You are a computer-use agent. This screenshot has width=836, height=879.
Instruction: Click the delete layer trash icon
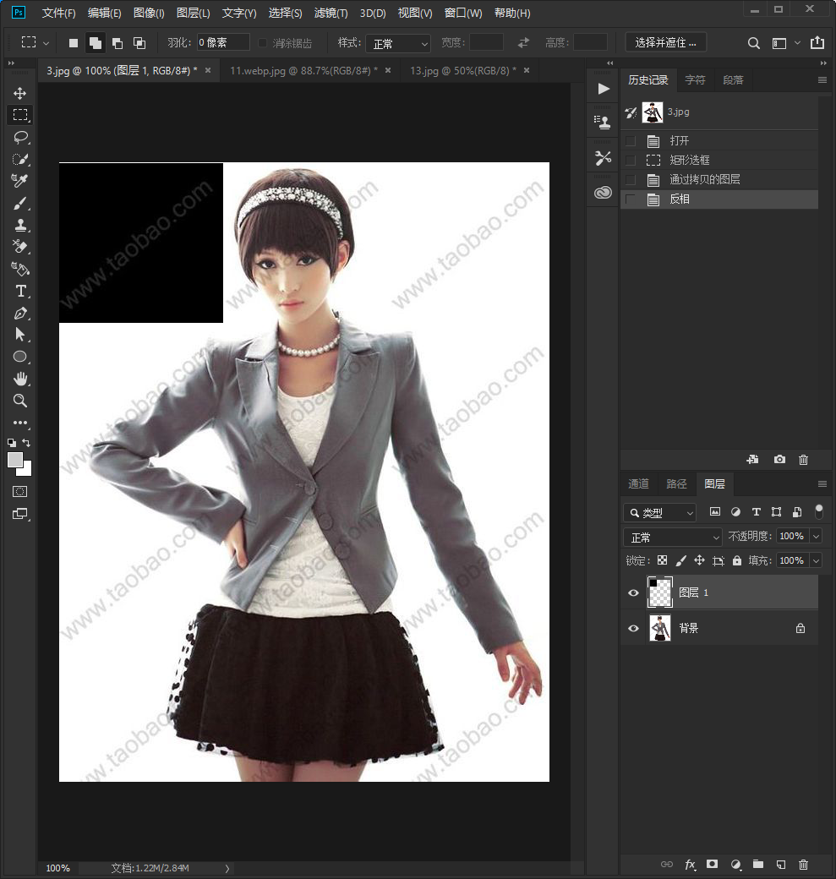[803, 865]
